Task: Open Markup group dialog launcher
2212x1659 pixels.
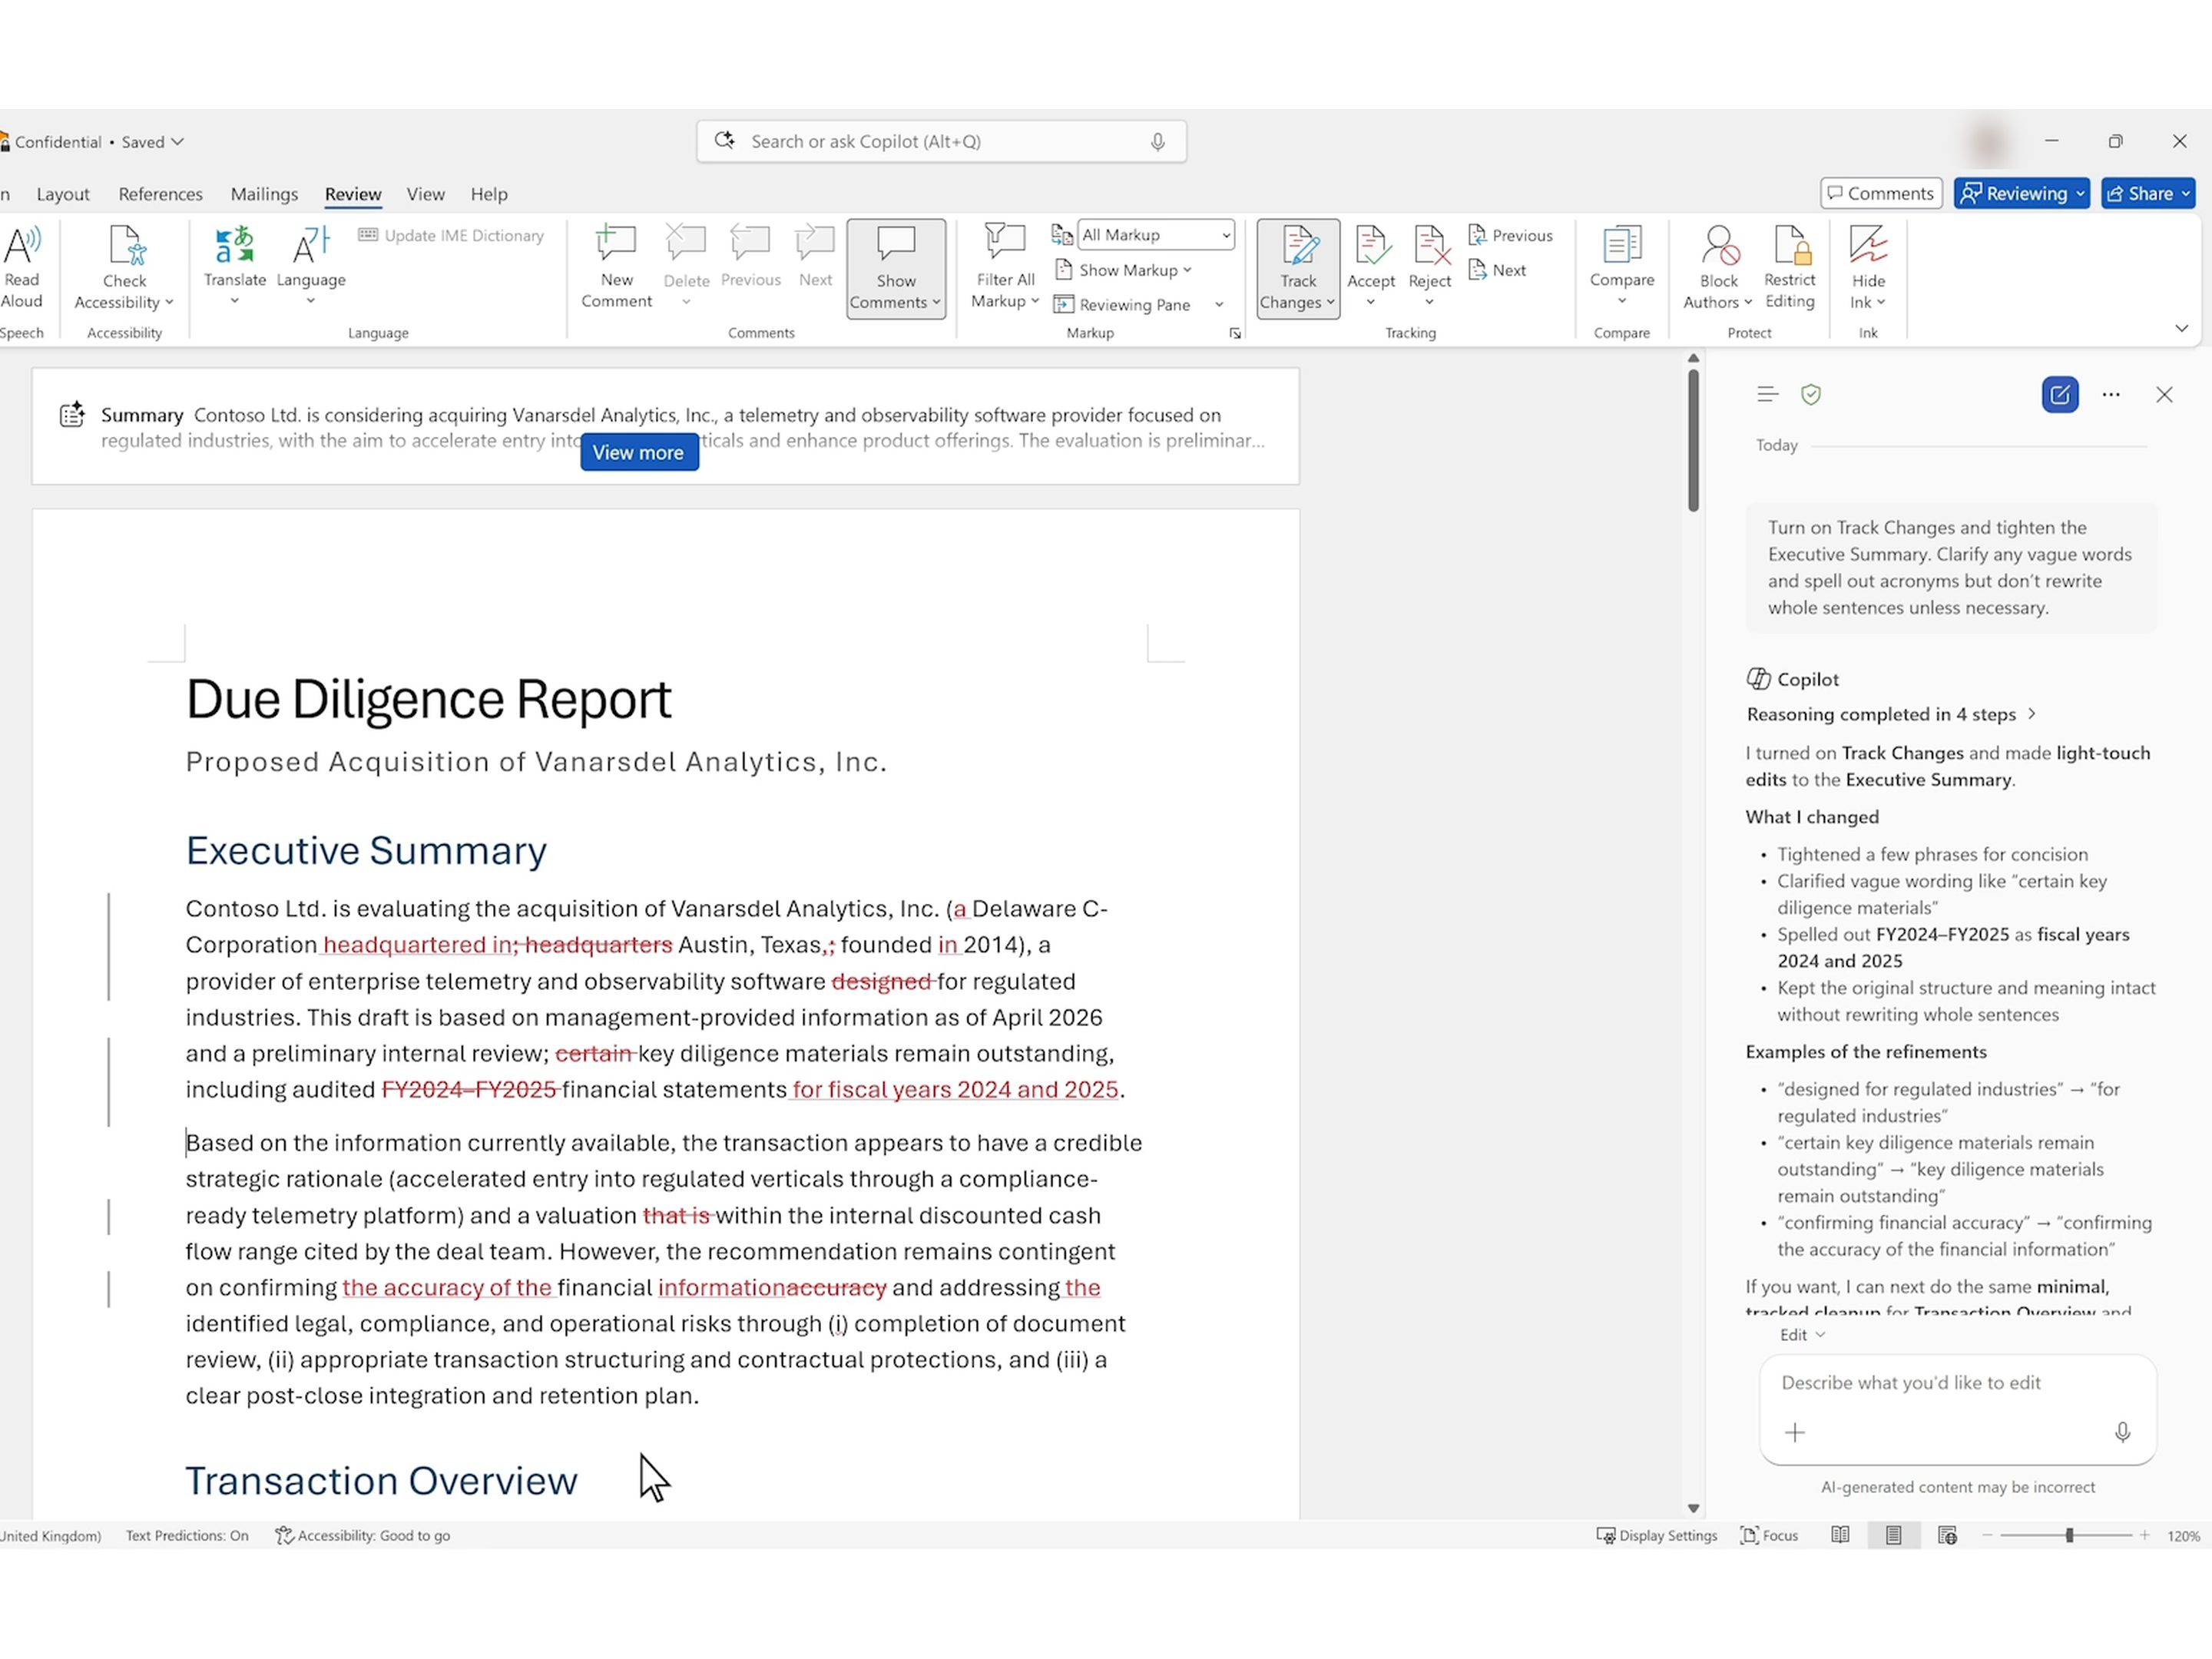Action: point(1235,333)
